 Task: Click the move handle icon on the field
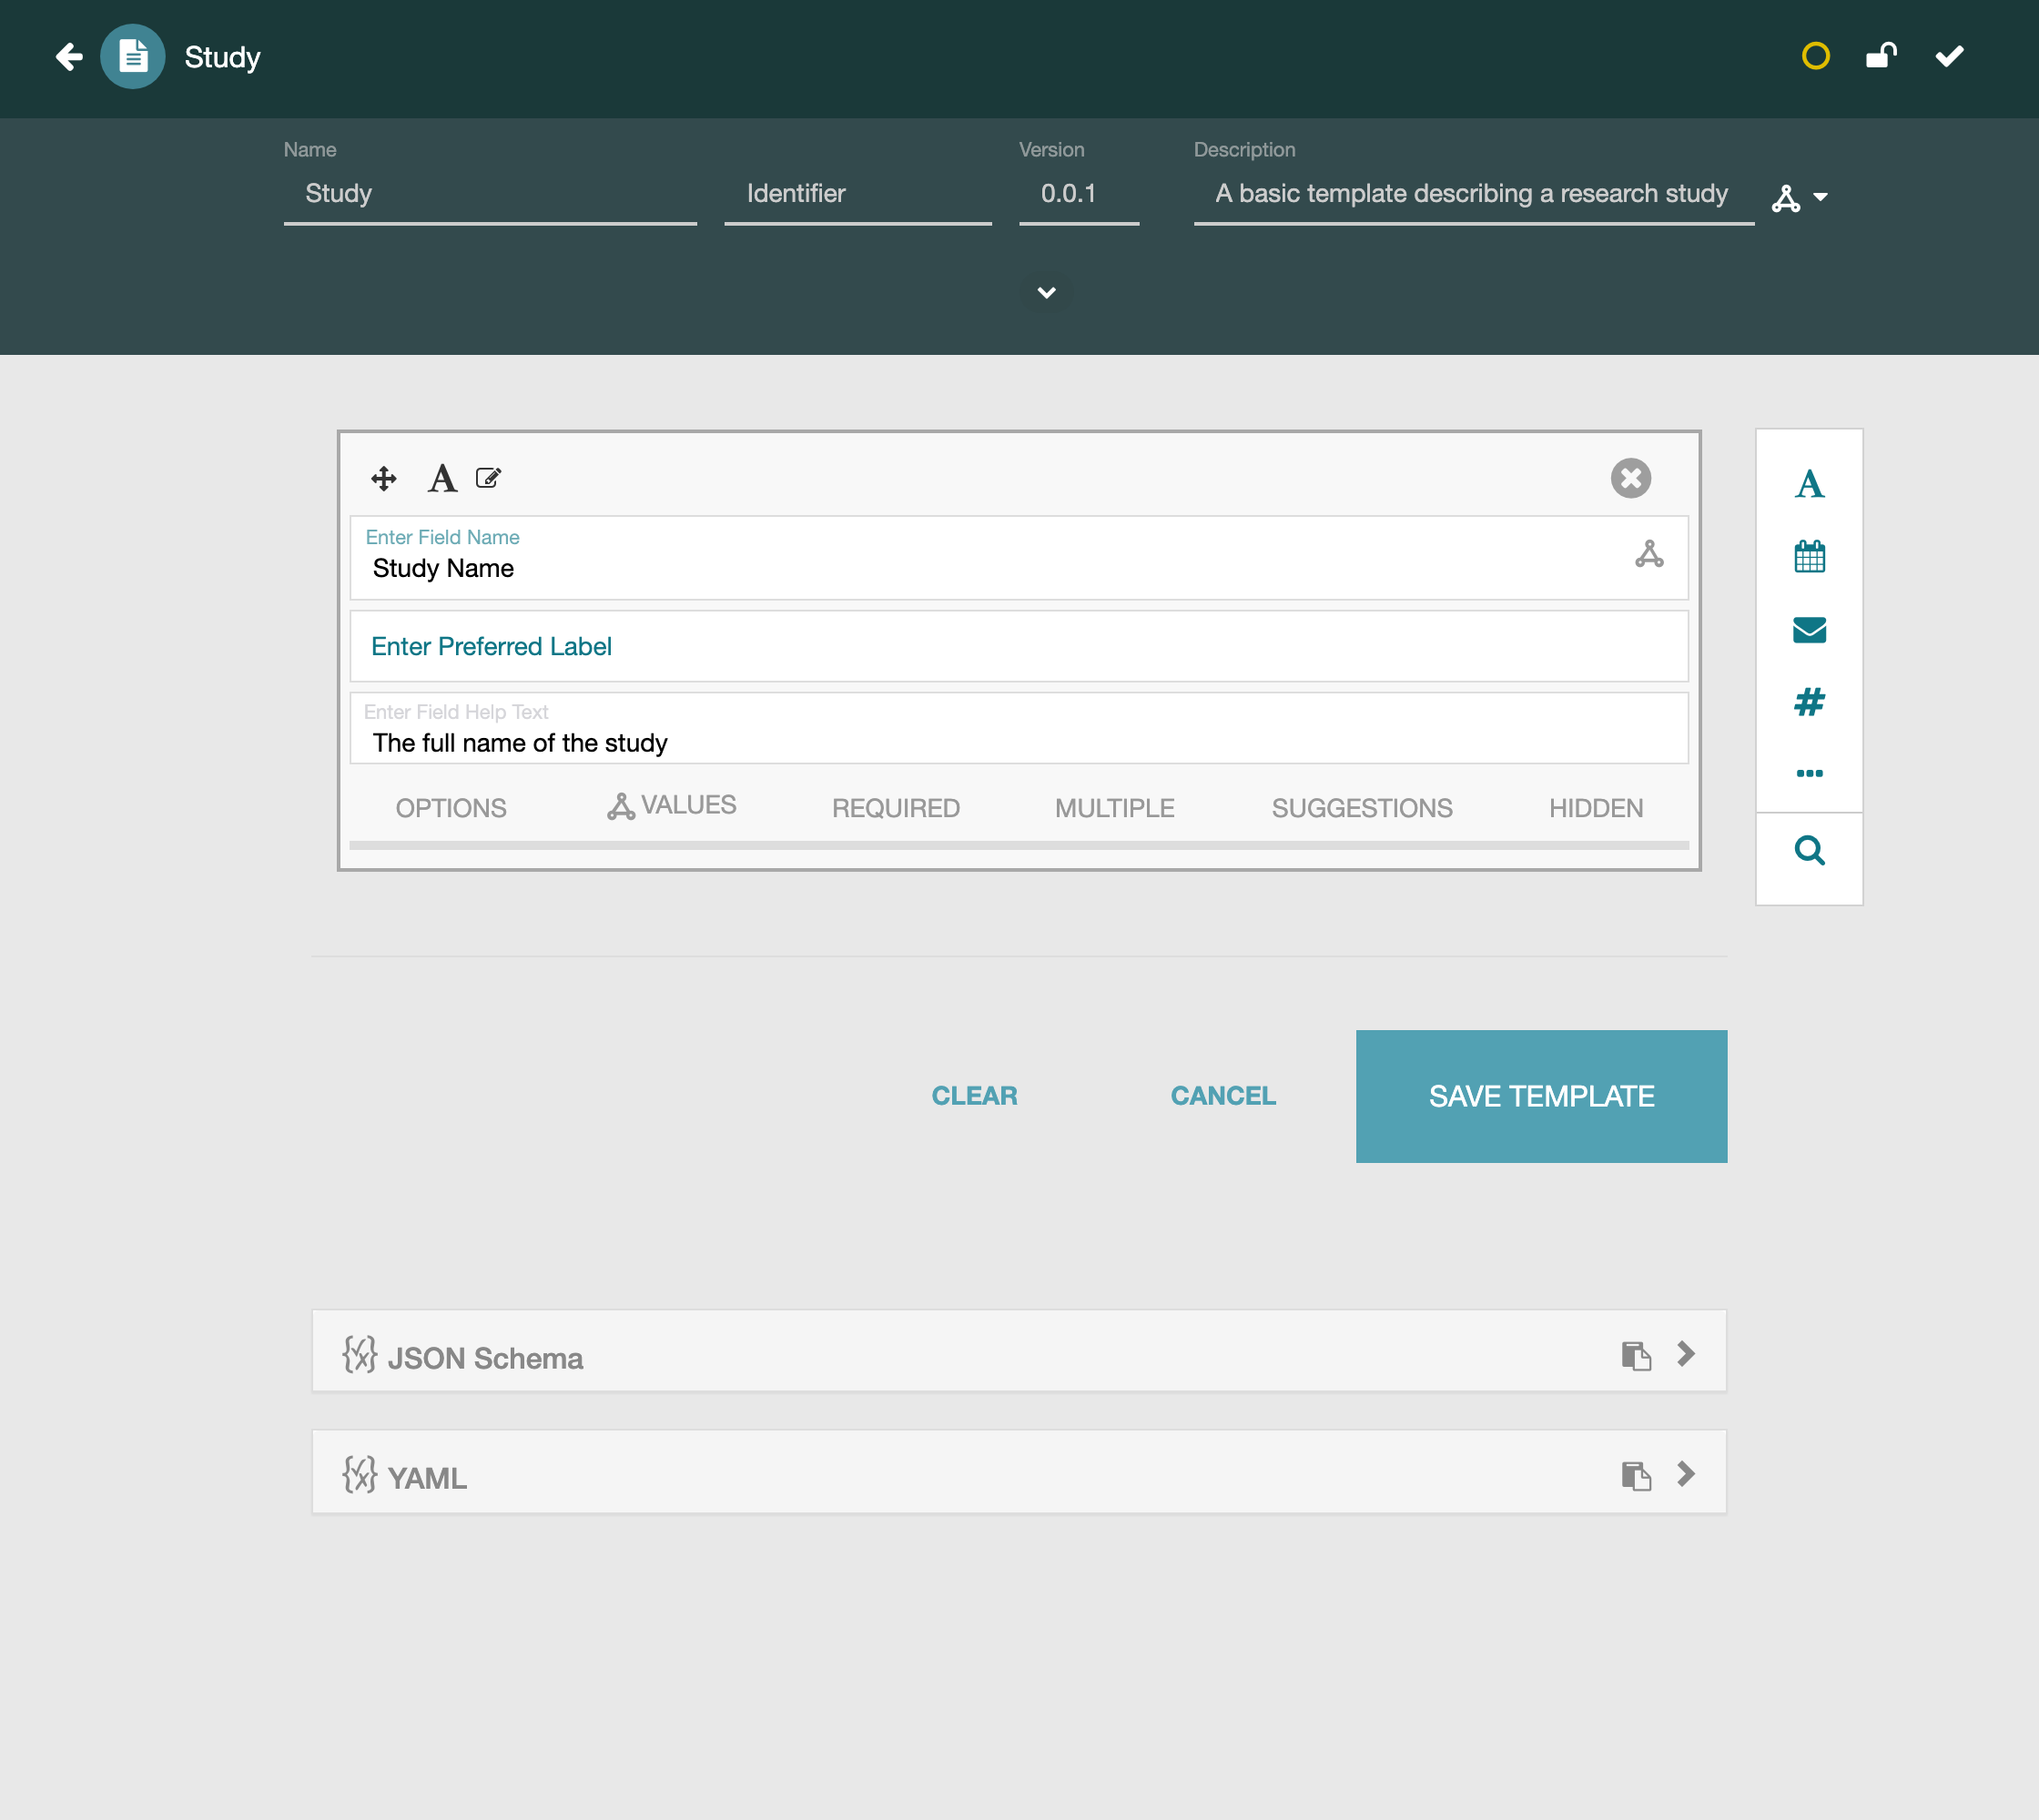[384, 479]
